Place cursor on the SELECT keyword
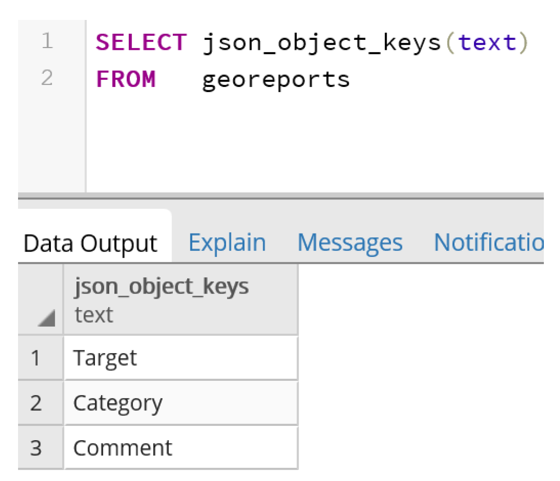This screenshot has width=560, height=481. click(141, 42)
